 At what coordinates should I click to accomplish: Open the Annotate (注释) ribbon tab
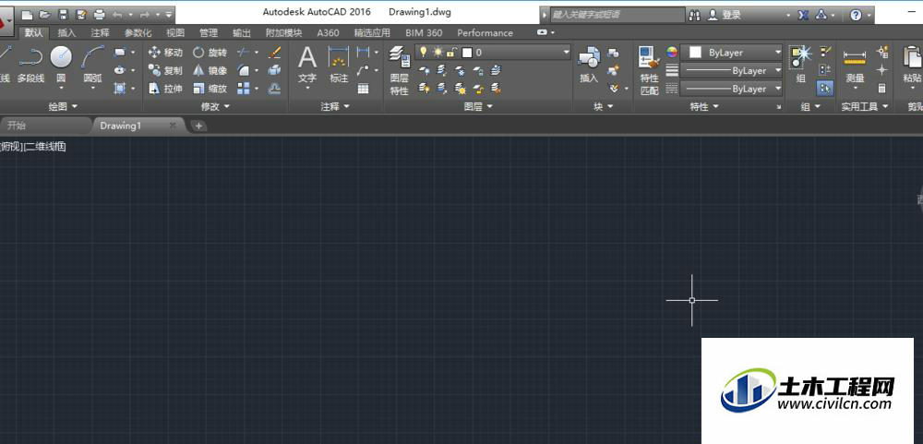(100, 33)
